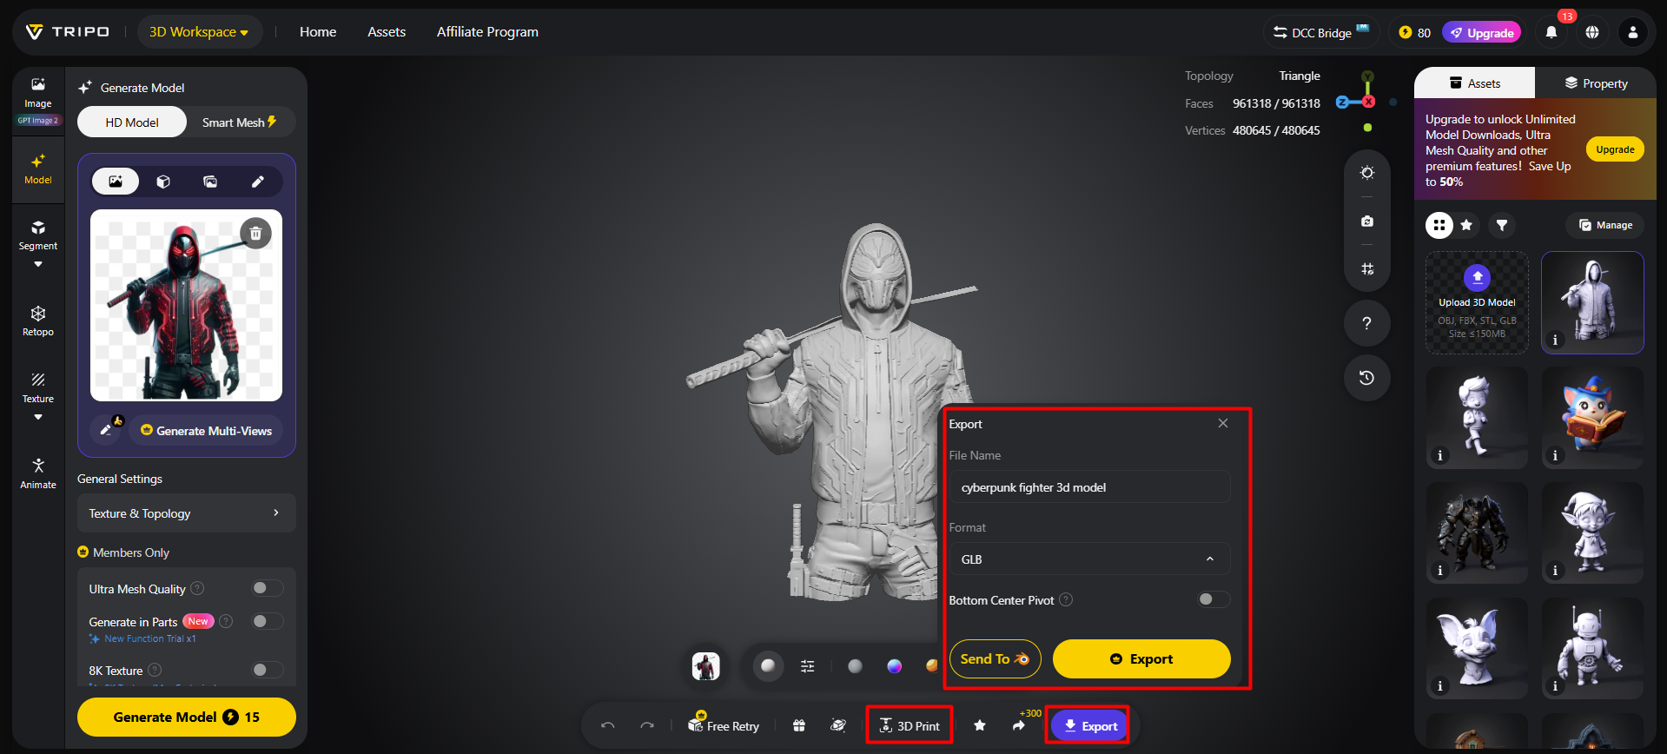Switch to the Property tab
The image size is (1667, 754).
pyautogui.click(x=1596, y=83)
